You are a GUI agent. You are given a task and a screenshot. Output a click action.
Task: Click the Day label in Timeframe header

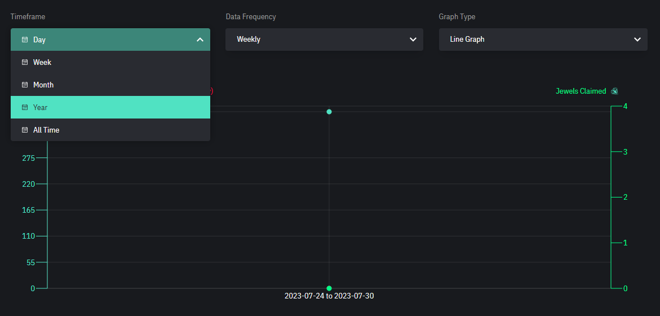[39, 39]
